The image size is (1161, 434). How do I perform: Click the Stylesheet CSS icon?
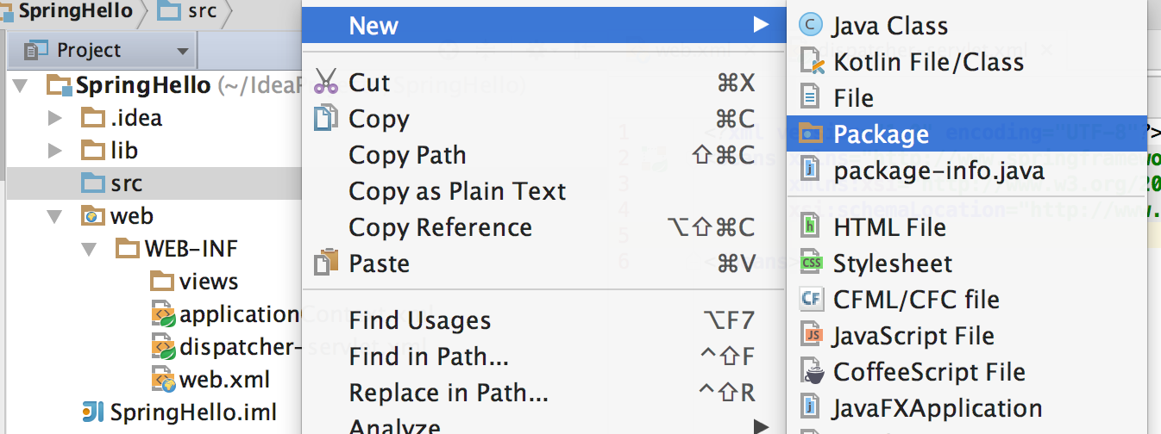pyautogui.click(x=811, y=263)
